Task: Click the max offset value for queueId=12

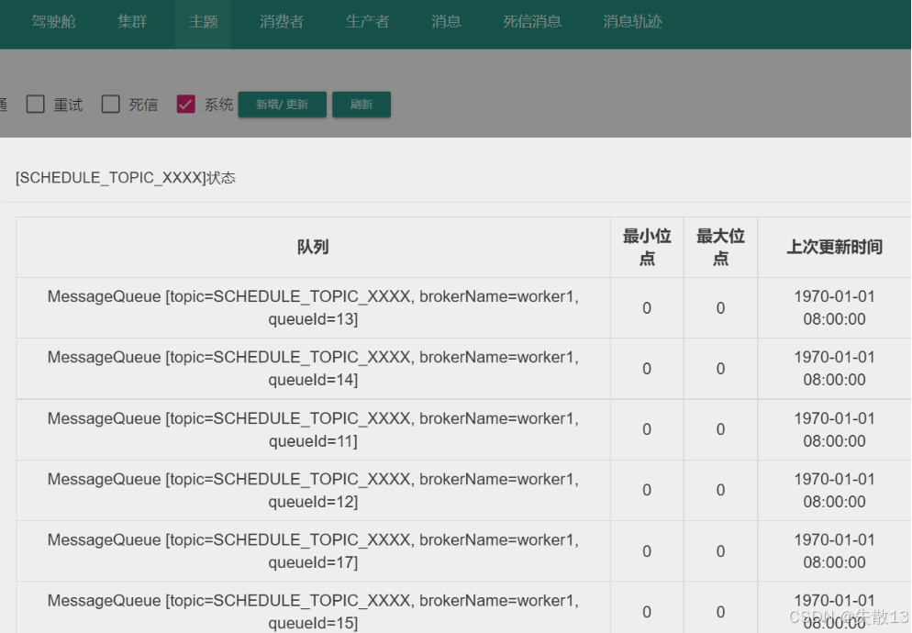Action: 720,490
